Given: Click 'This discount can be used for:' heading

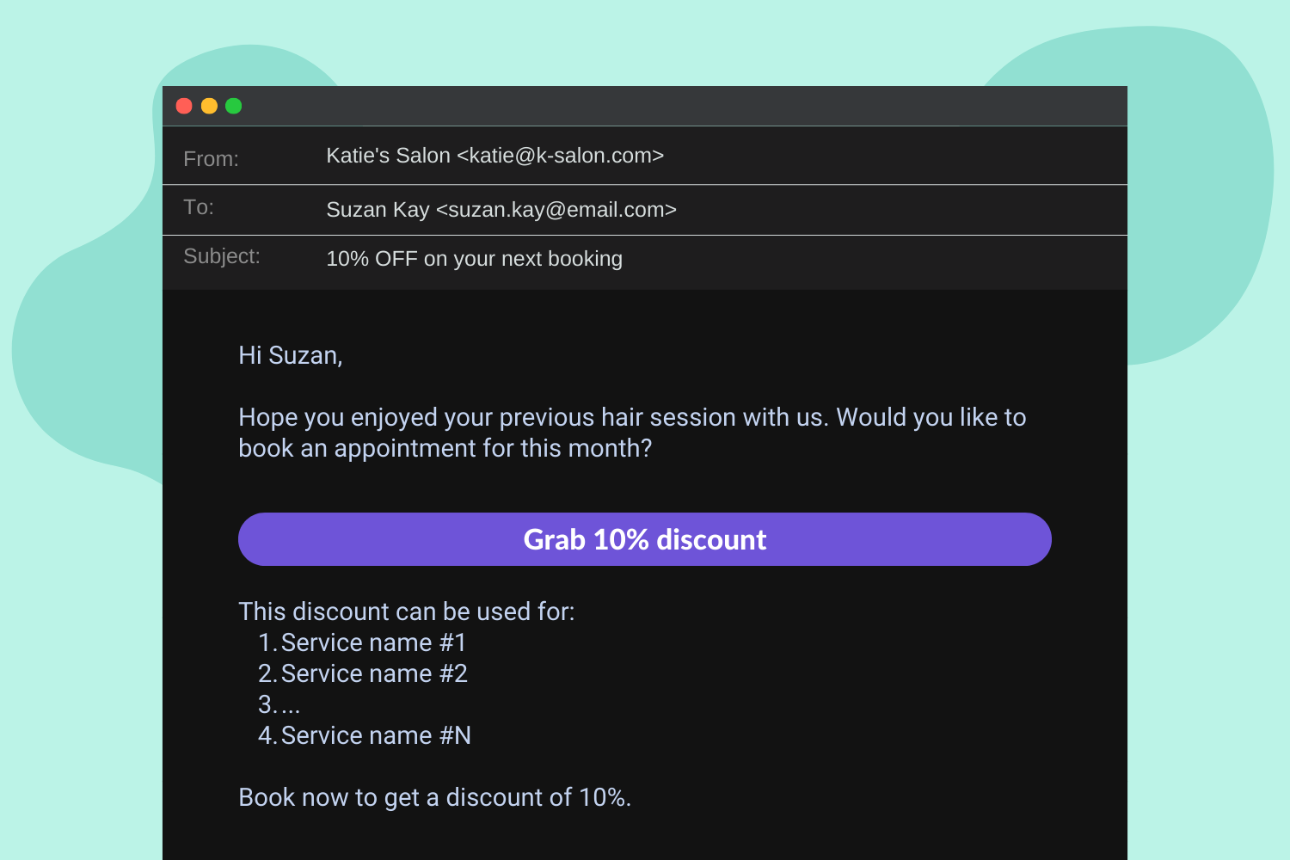Looking at the screenshot, I should pos(408,611).
